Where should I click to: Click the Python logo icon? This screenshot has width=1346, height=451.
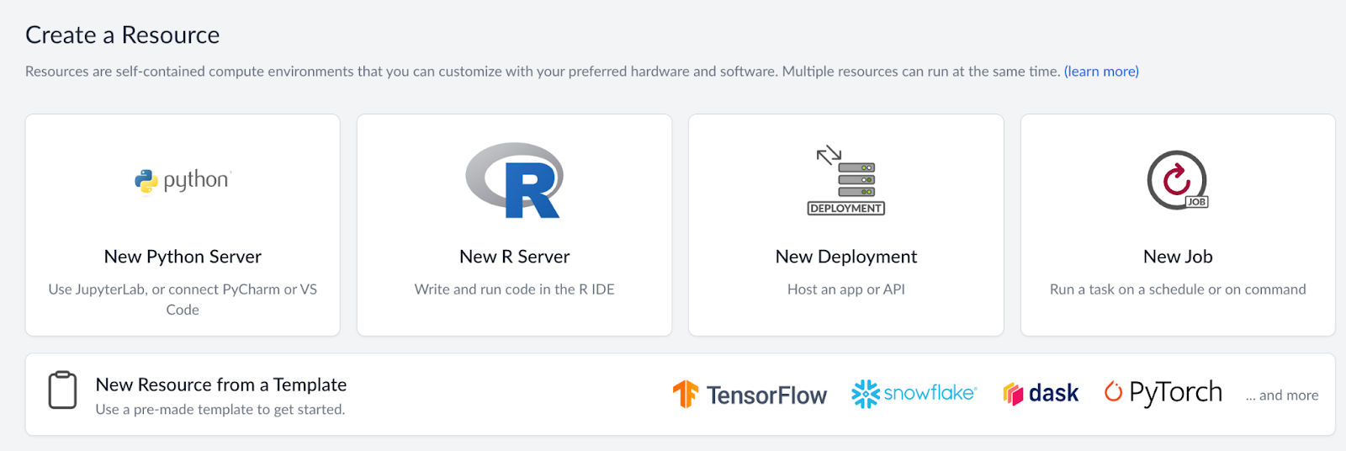(183, 180)
